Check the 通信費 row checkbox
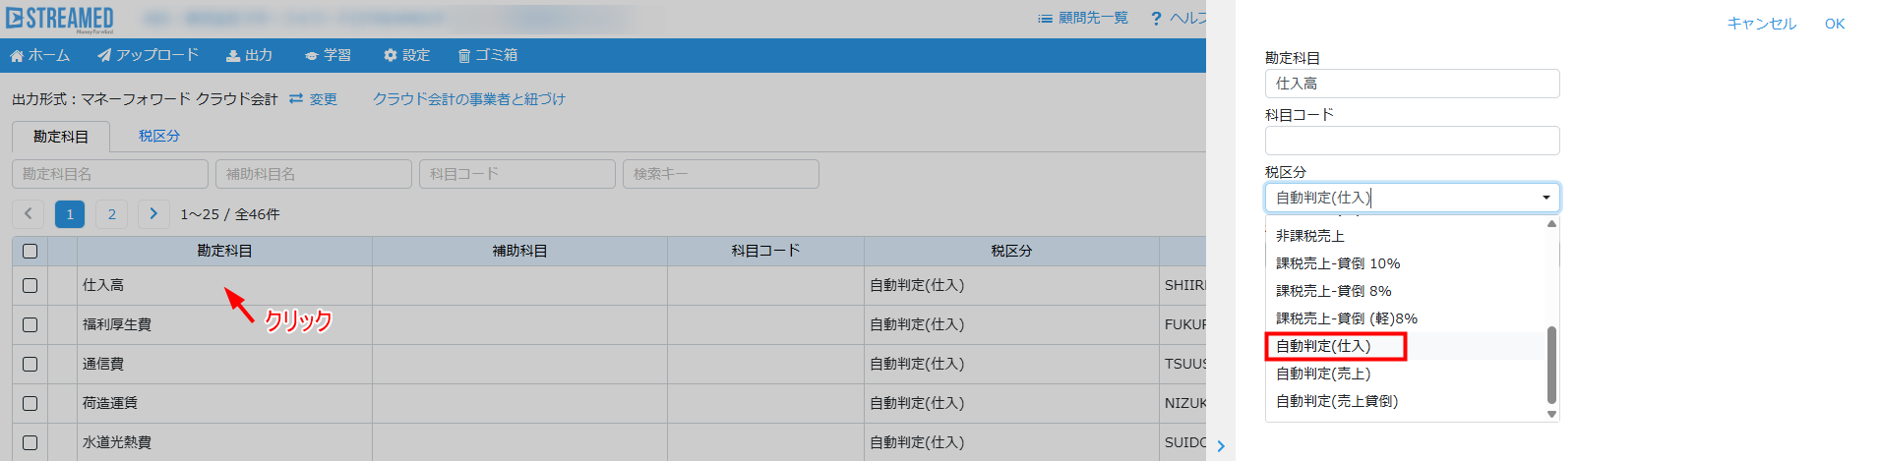 tap(30, 365)
